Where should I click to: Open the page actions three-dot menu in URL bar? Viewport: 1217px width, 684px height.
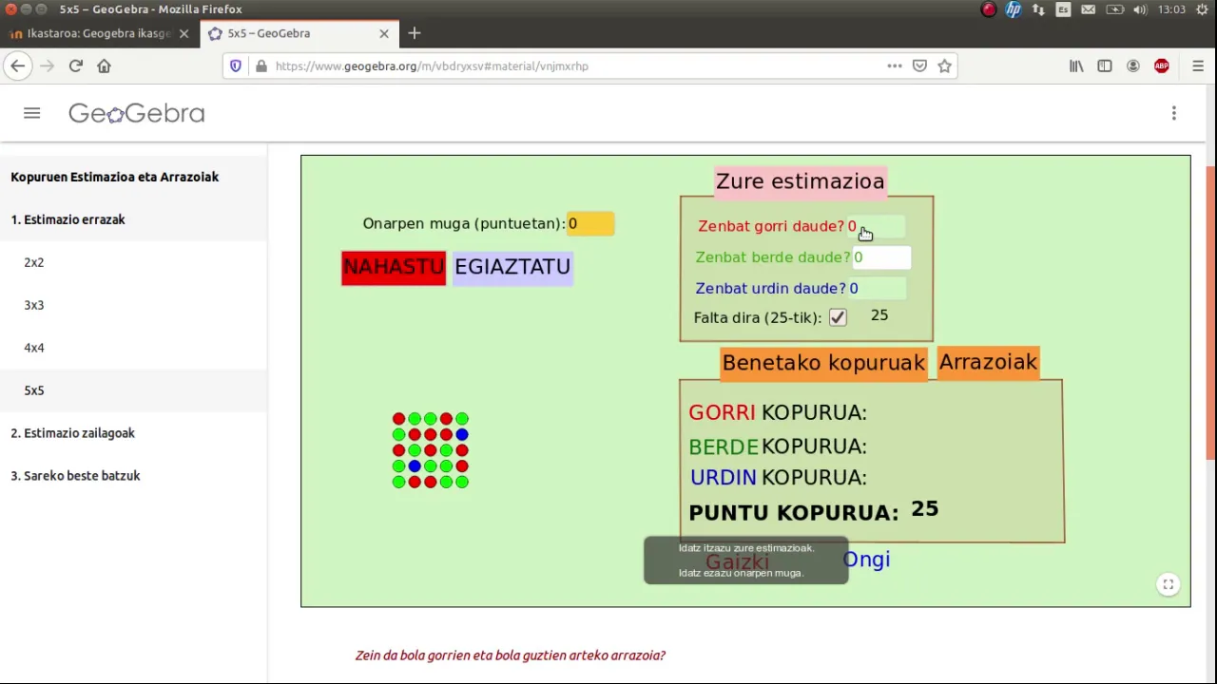[895, 66]
